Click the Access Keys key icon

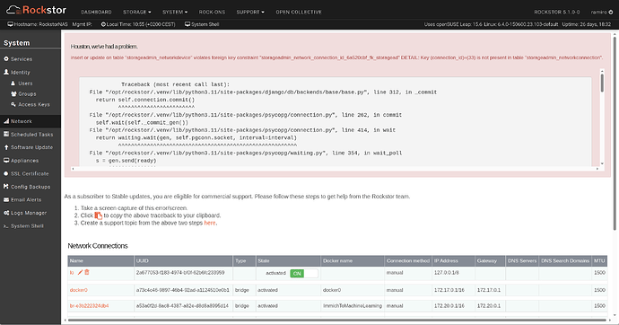(x=13, y=104)
